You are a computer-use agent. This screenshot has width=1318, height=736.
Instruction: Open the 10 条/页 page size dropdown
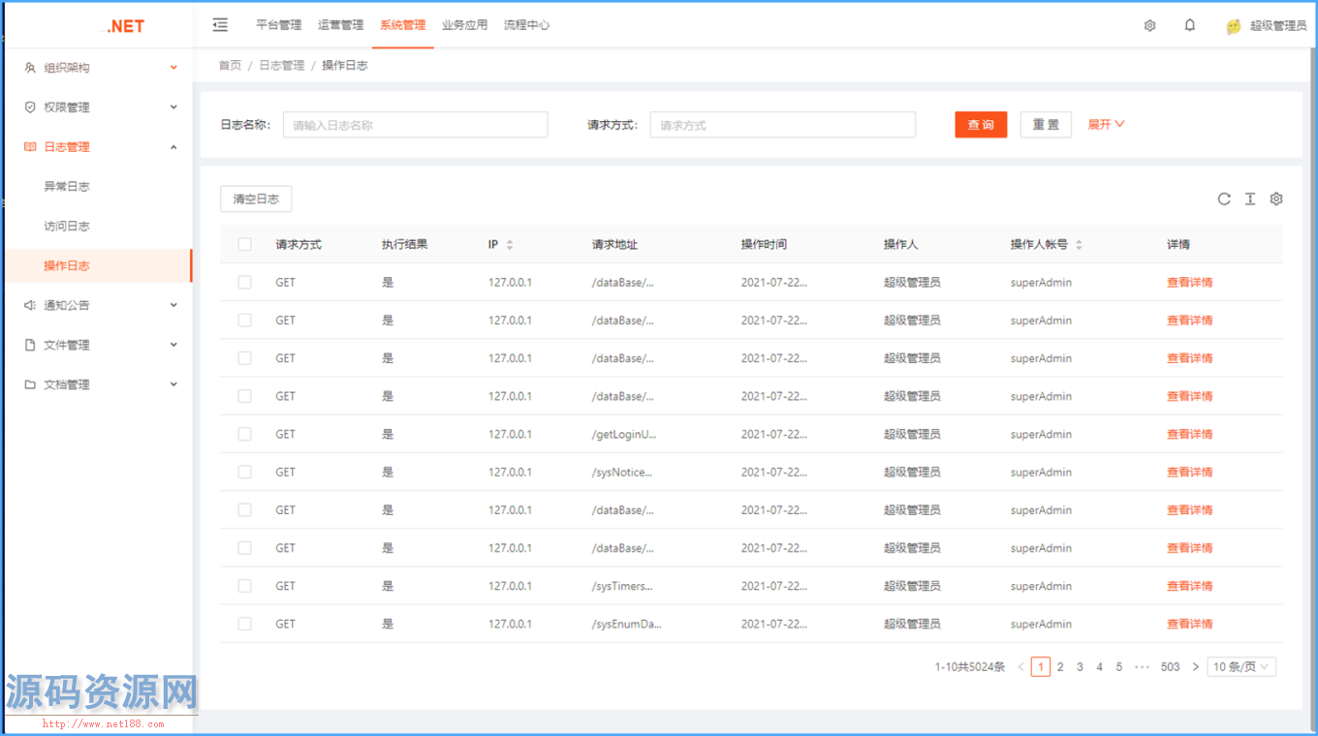(1241, 667)
